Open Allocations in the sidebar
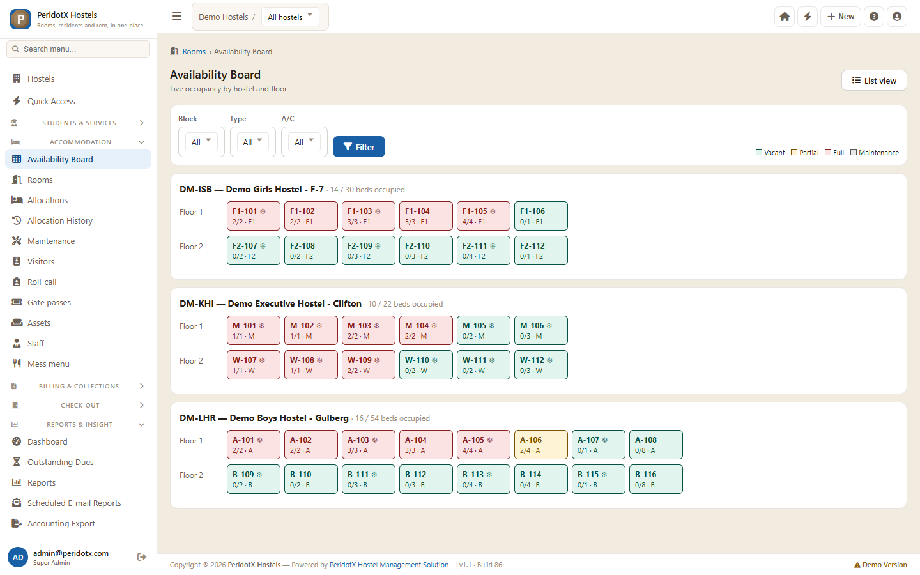This screenshot has height=575, width=920. (78, 200)
